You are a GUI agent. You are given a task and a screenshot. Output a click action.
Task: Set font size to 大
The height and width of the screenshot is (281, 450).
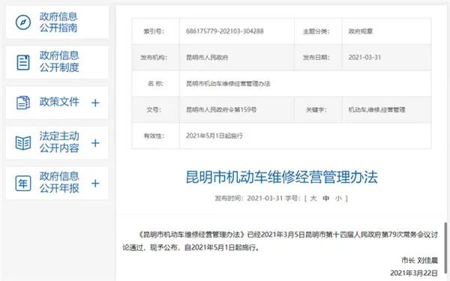click(313, 198)
